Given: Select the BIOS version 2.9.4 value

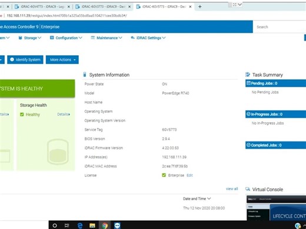Looking at the screenshot, I should click(x=166, y=139).
